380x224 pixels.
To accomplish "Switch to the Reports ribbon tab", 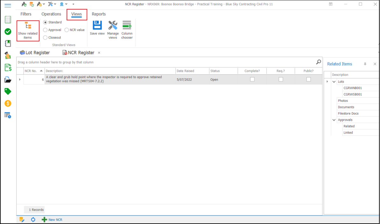I will [99, 14].
